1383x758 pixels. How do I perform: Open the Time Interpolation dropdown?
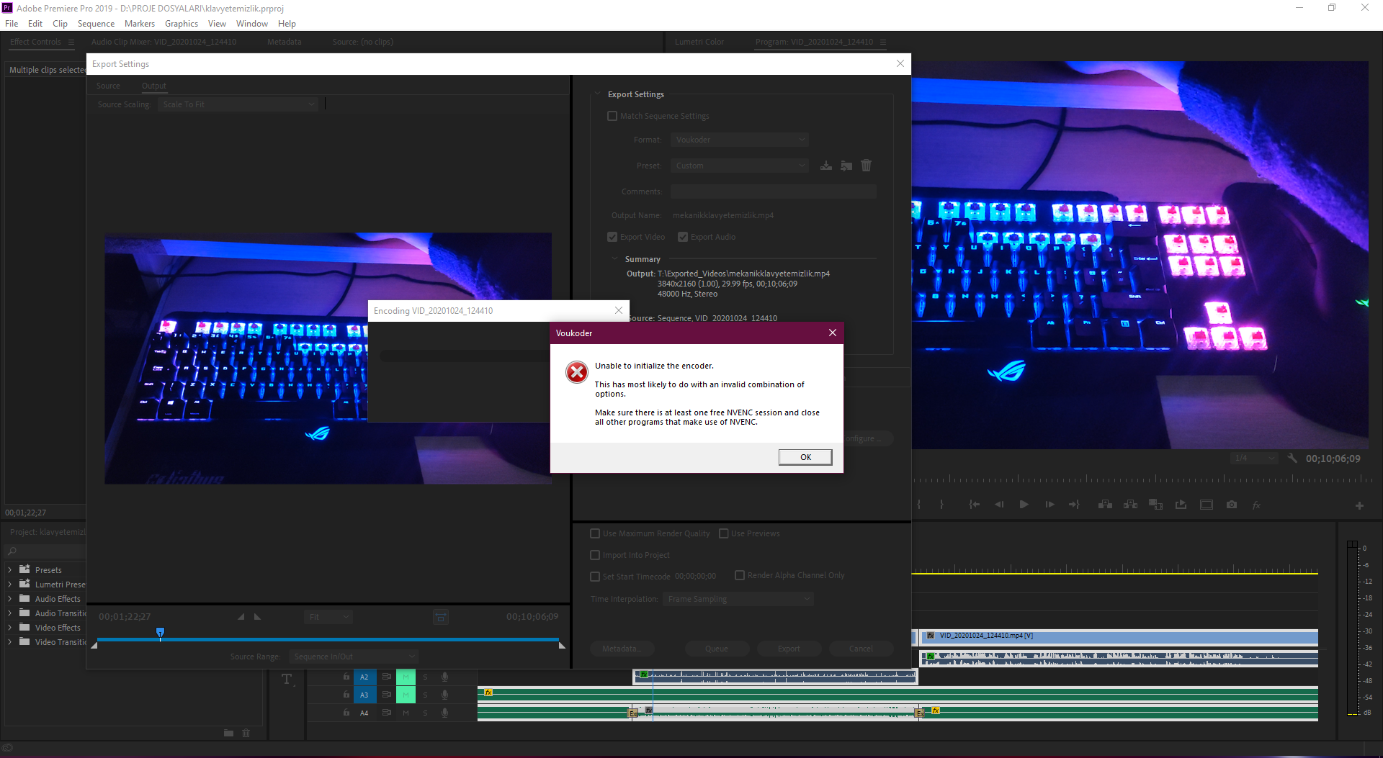tap(738, 599)
